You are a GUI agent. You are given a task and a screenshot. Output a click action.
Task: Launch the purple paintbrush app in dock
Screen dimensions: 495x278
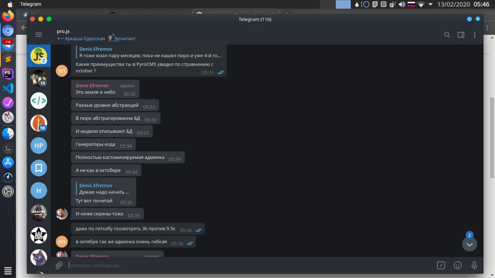tap(8, 103)
